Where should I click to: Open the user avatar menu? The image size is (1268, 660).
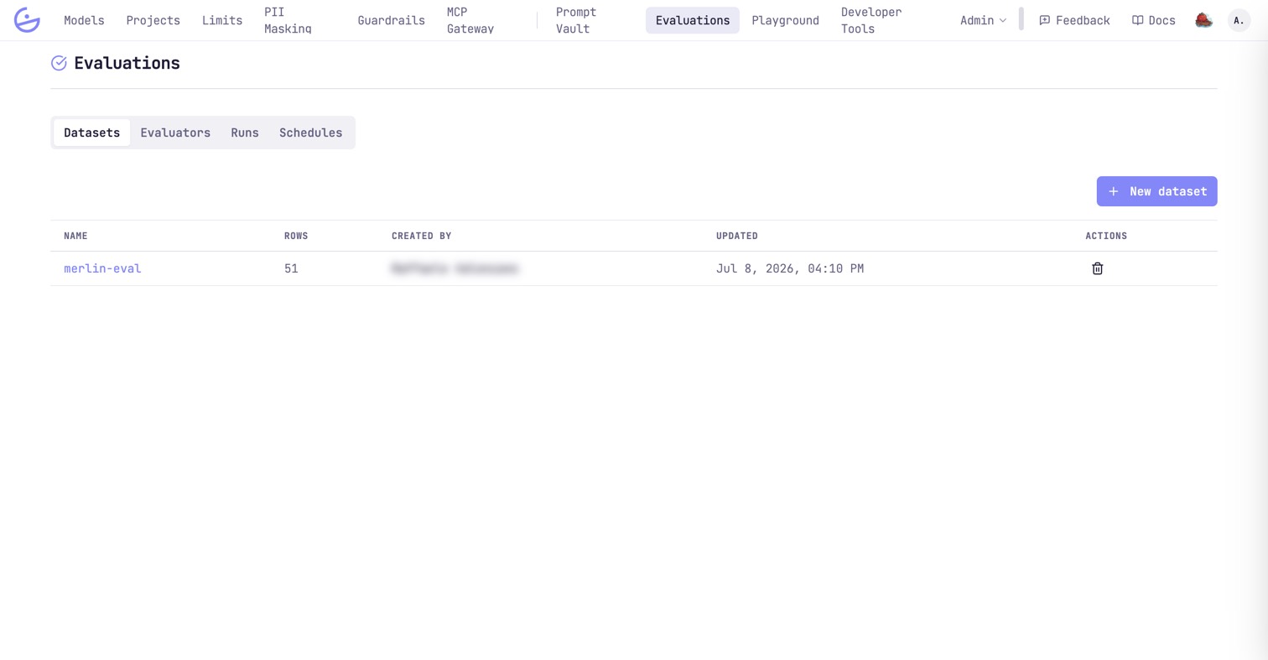1239,20
